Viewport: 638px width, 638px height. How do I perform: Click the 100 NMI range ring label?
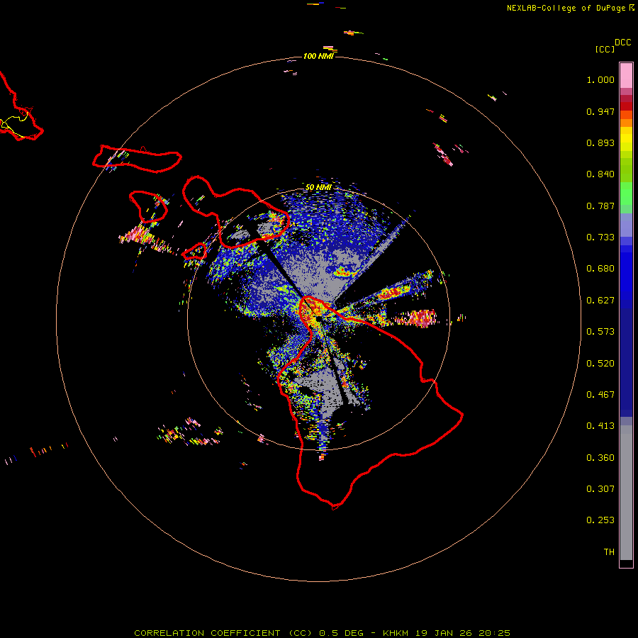[318, 56]
